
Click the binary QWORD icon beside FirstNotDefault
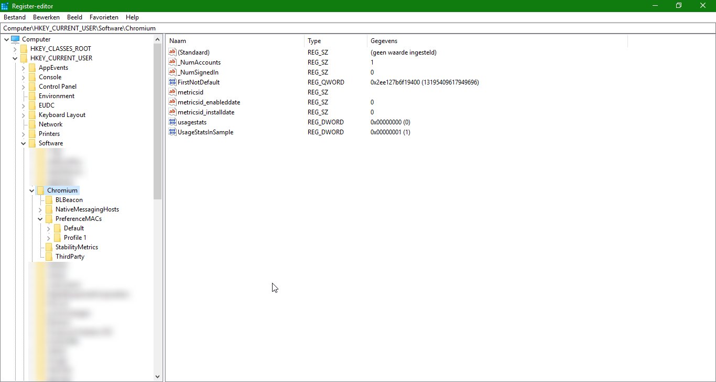(x=172, y=82)
